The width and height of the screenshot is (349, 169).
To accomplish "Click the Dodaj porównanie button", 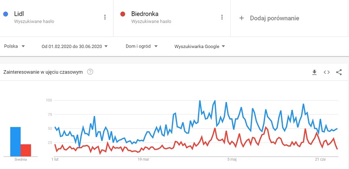I will pos(269,18).
